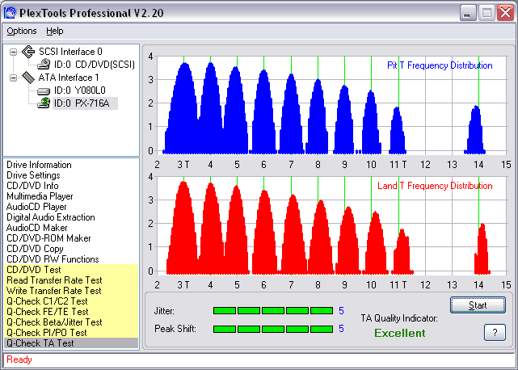
Task: Click the PlexTools app icon in title bar
Action: [10, 13]
